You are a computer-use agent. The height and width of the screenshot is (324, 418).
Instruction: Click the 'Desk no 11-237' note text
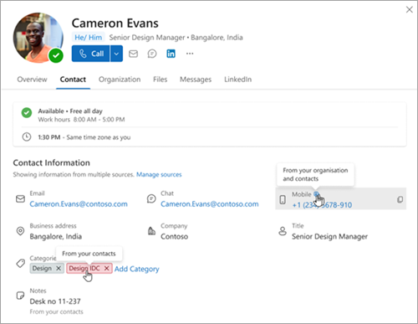tap(55, 301)
